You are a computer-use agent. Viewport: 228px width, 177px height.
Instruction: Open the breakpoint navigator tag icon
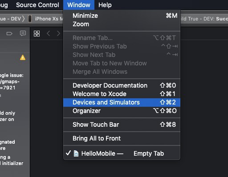9,34
